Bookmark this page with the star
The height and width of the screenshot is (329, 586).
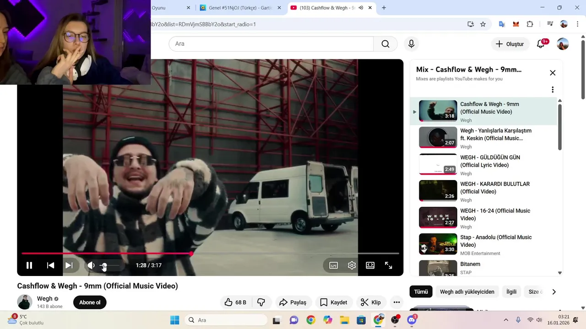pyautogui.click(x=483, y=24)
